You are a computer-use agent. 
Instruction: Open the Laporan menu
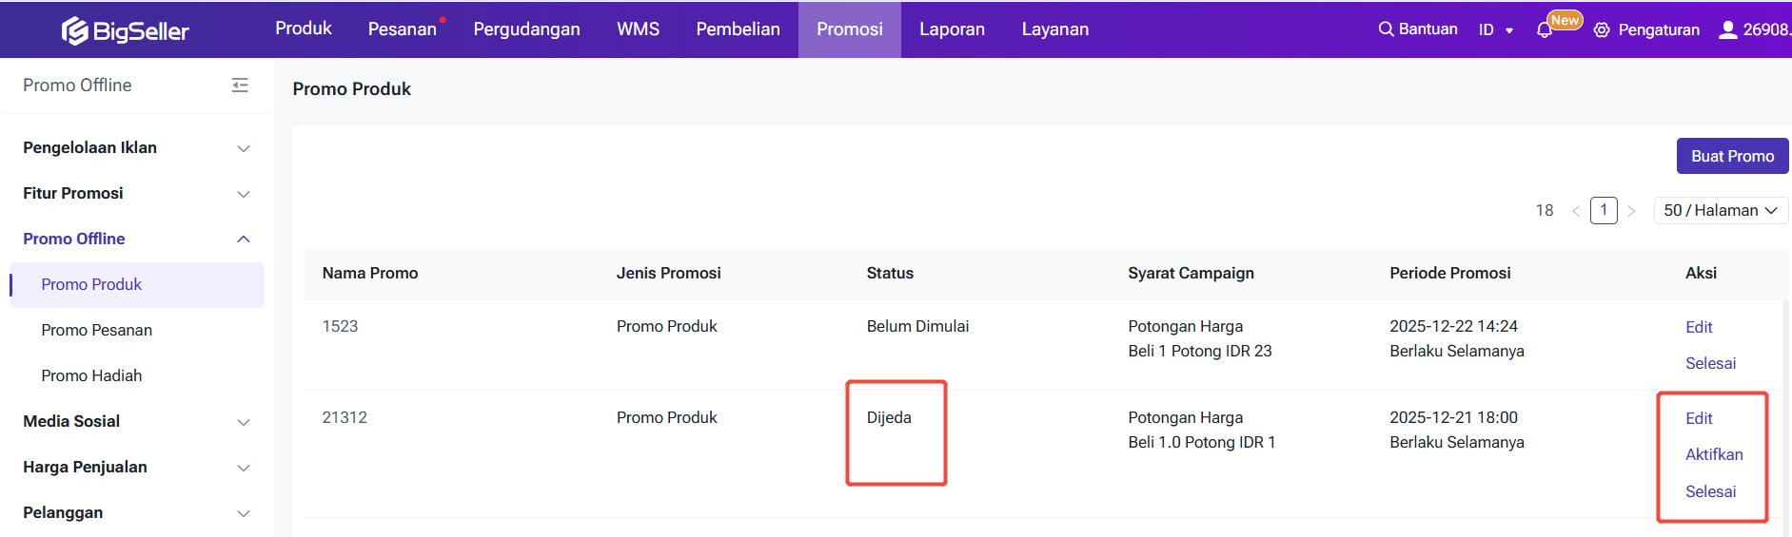(952, 29)
